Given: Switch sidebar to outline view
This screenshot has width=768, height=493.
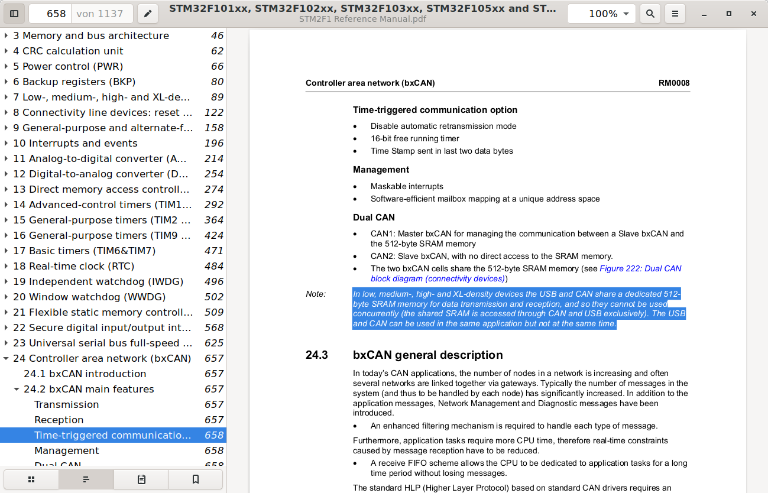Looking at the screenshot, I should 86,479.
